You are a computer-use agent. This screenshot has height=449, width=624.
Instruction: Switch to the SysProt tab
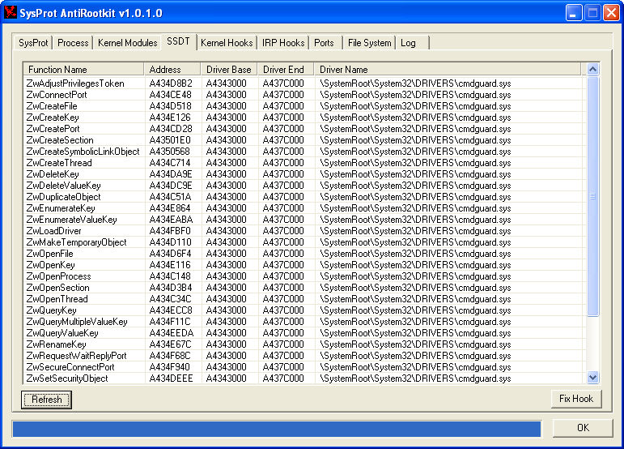33,43
